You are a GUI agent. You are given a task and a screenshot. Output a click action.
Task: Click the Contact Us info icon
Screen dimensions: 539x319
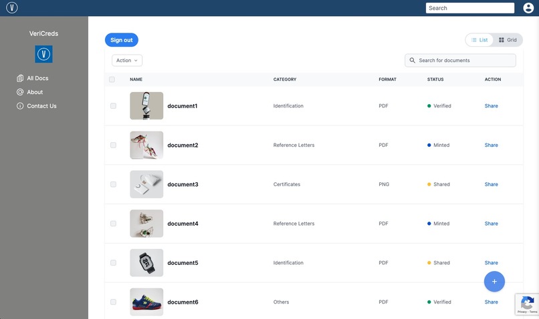click(x=20, y=106)
